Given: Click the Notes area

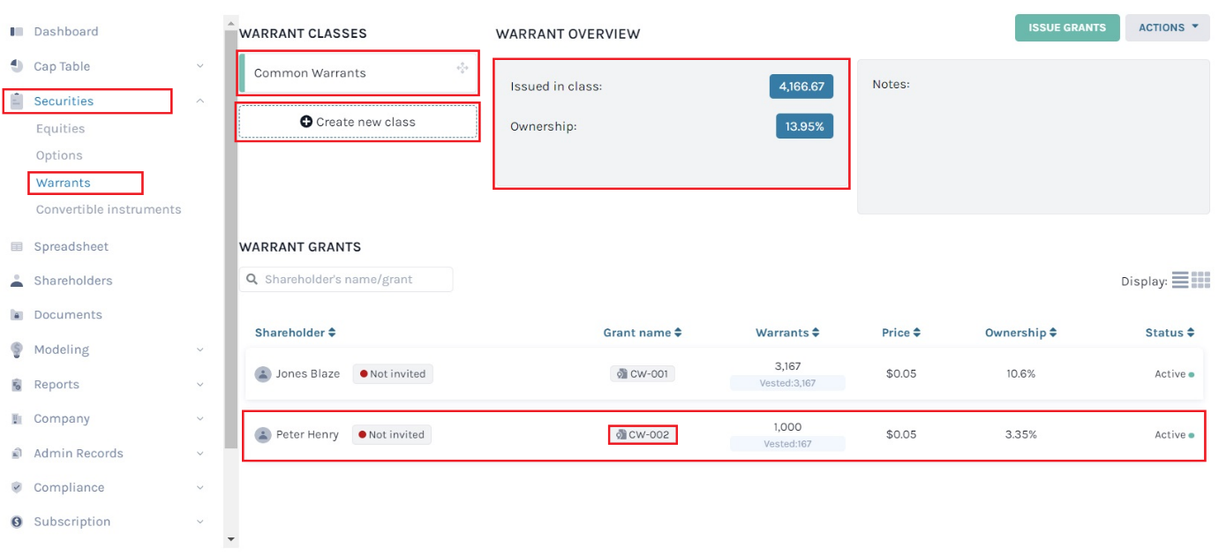Looking at the screenshot, I should [1034, 137].
